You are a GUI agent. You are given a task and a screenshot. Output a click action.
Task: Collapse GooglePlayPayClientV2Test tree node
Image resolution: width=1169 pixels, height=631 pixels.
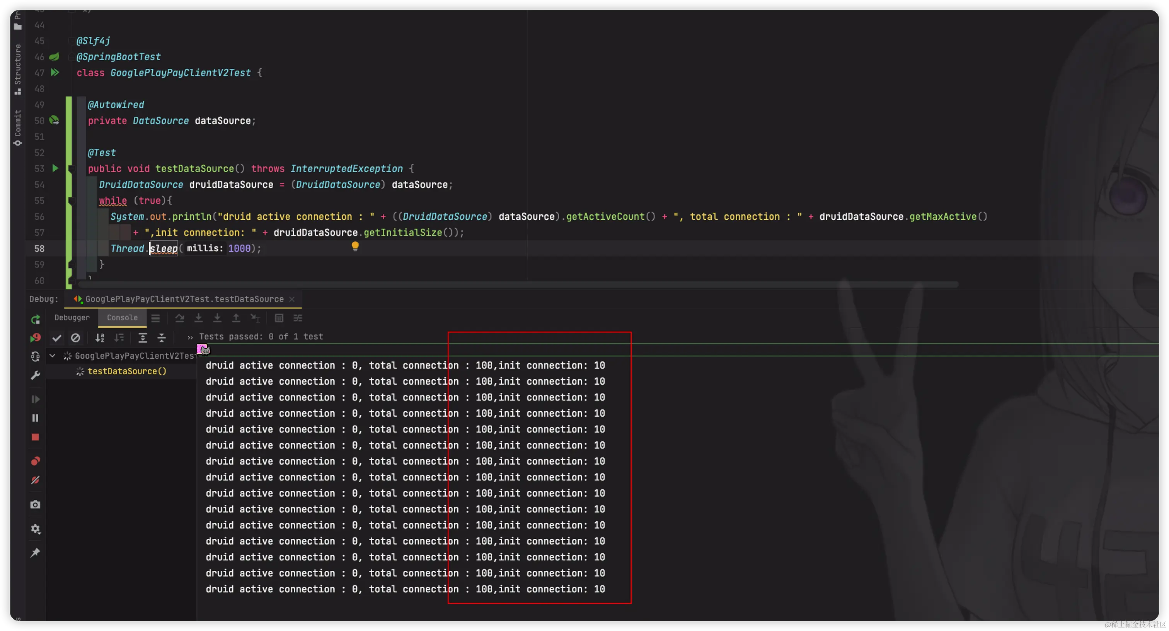[53, 356]
